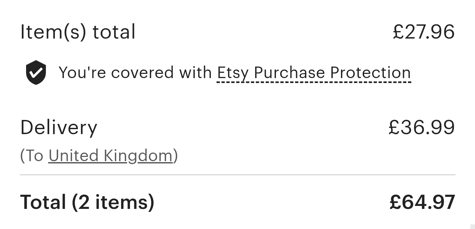This screenshot has width=475, height=229.
Task: Click the "Item(s) total" label
Action: (x=78, y=32)
